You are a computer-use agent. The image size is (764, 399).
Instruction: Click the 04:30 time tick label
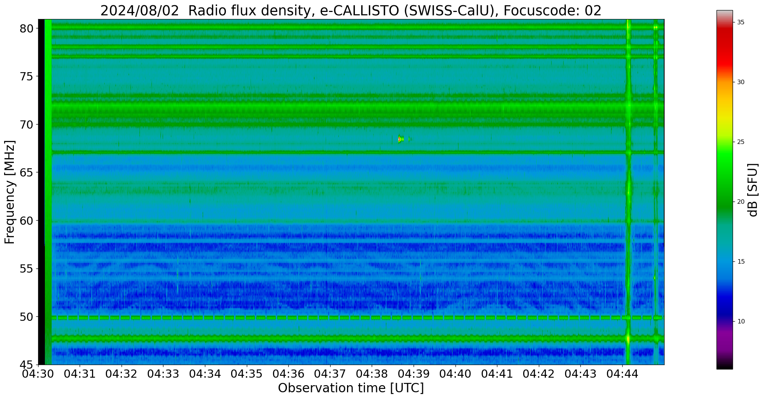[x=38, y=374]
